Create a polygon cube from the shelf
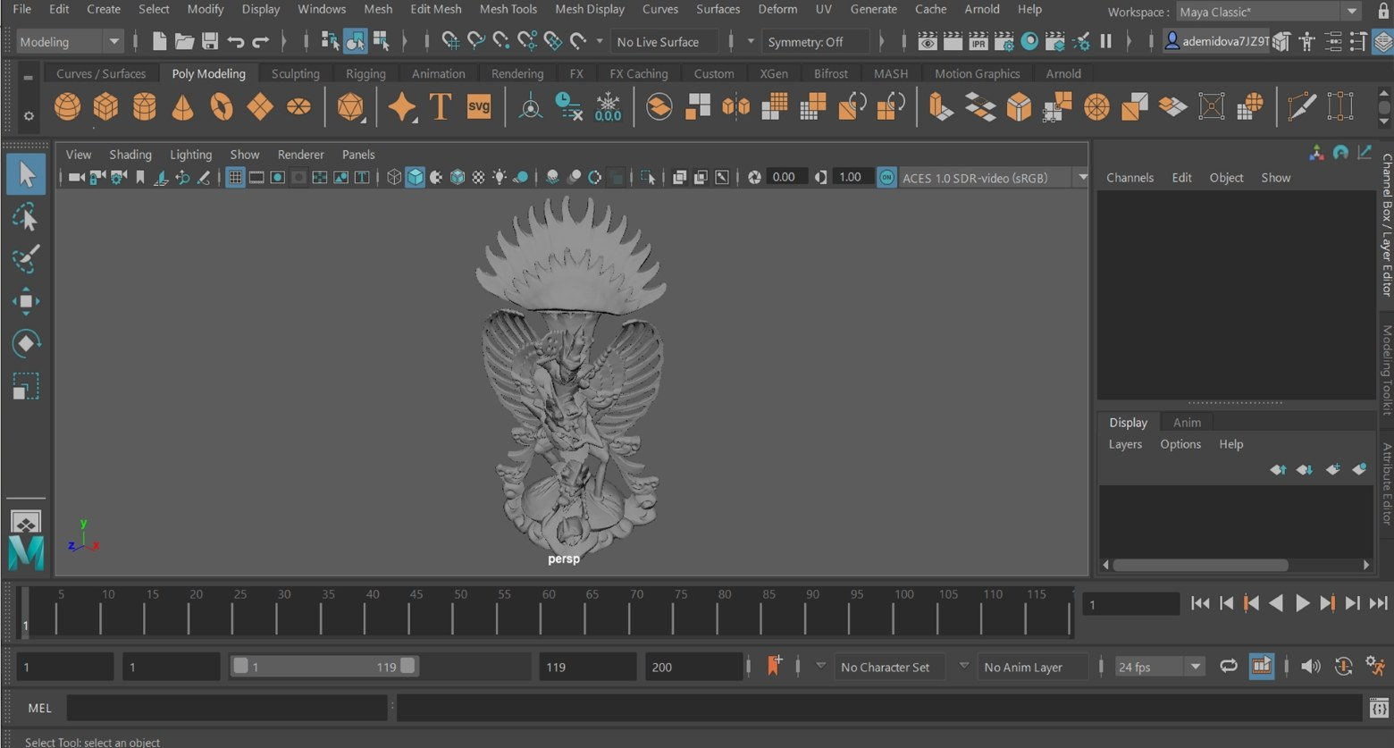This screenshot has width=1394, height=748. pyautogui.click(x=105, y=107)
